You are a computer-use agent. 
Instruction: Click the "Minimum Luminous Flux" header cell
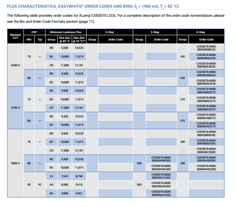click(x=66, y=32)
